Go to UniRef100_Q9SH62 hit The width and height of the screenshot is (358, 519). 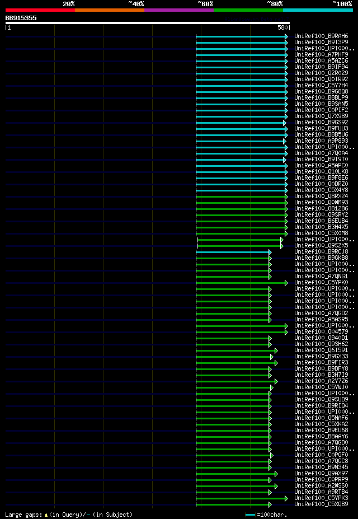point(321,344)
